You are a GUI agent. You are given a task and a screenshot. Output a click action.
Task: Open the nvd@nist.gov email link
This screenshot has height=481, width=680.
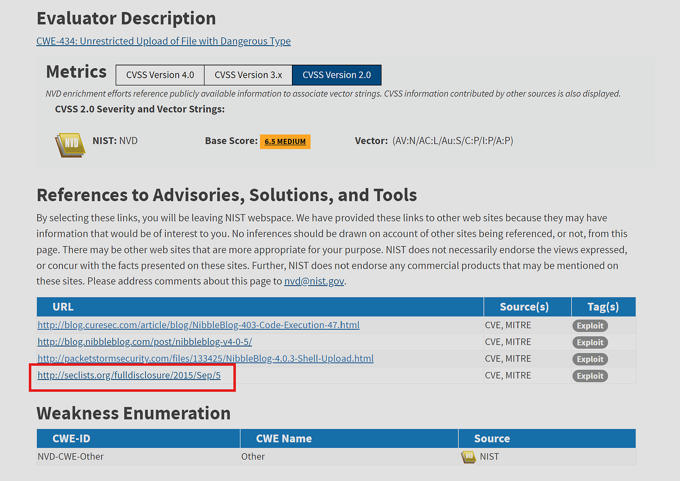[x=314, y=281]
